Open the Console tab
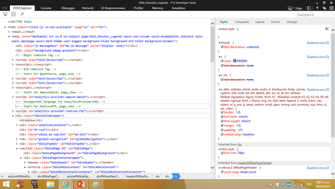 click(46, 8)
